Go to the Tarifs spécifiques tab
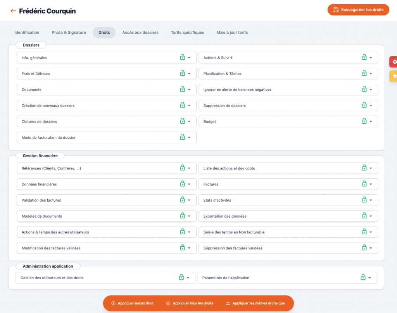 pyautogui.click(x=187, y=33)
